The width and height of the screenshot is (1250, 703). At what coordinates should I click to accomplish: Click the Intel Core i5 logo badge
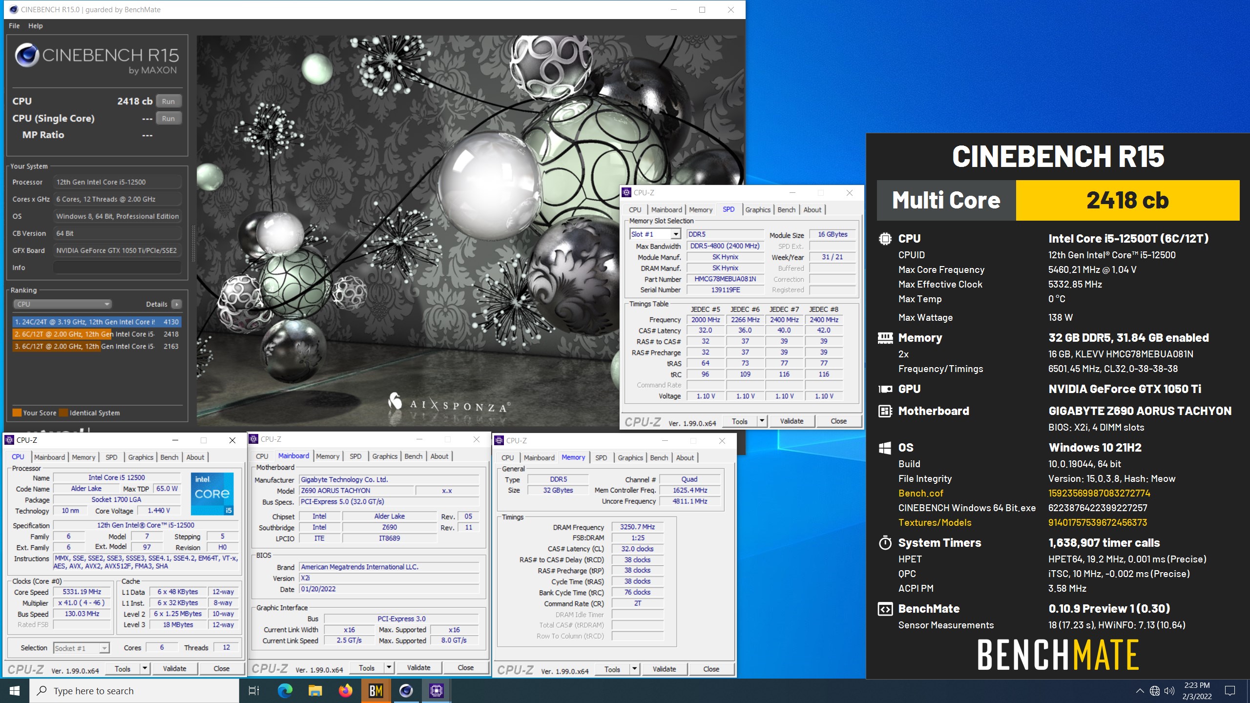point(212,494)
